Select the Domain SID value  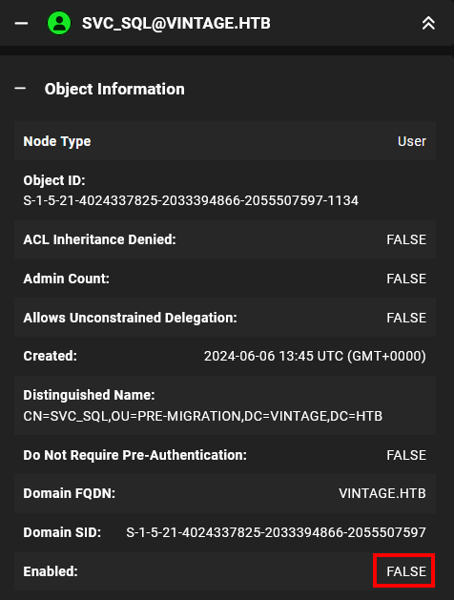(x=276, y=532)
